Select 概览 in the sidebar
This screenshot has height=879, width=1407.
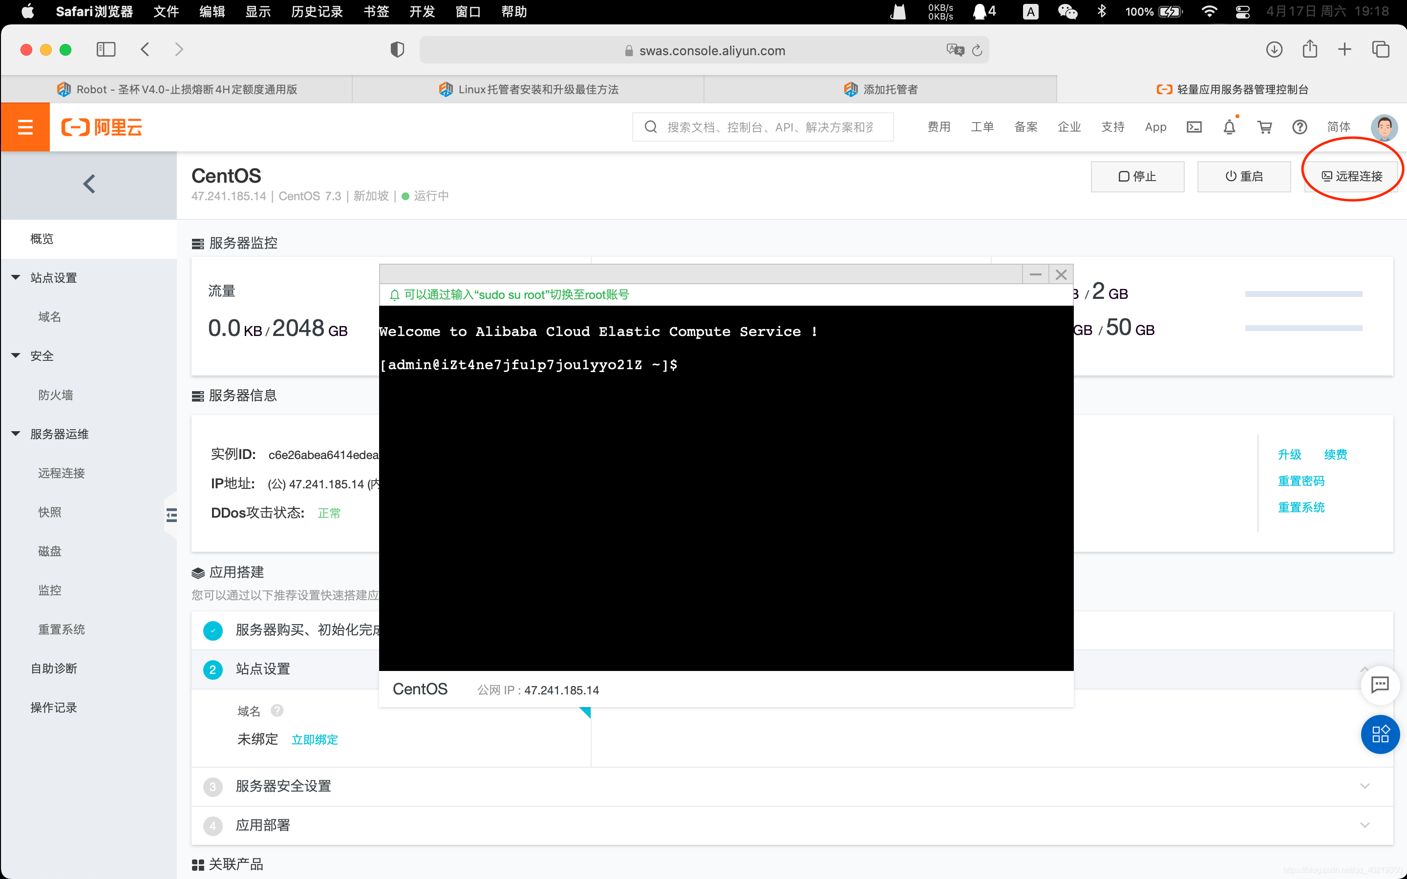(x=89, y=239)
